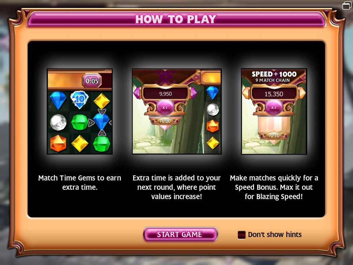Click the 9,950 score display

coord(165,94)
